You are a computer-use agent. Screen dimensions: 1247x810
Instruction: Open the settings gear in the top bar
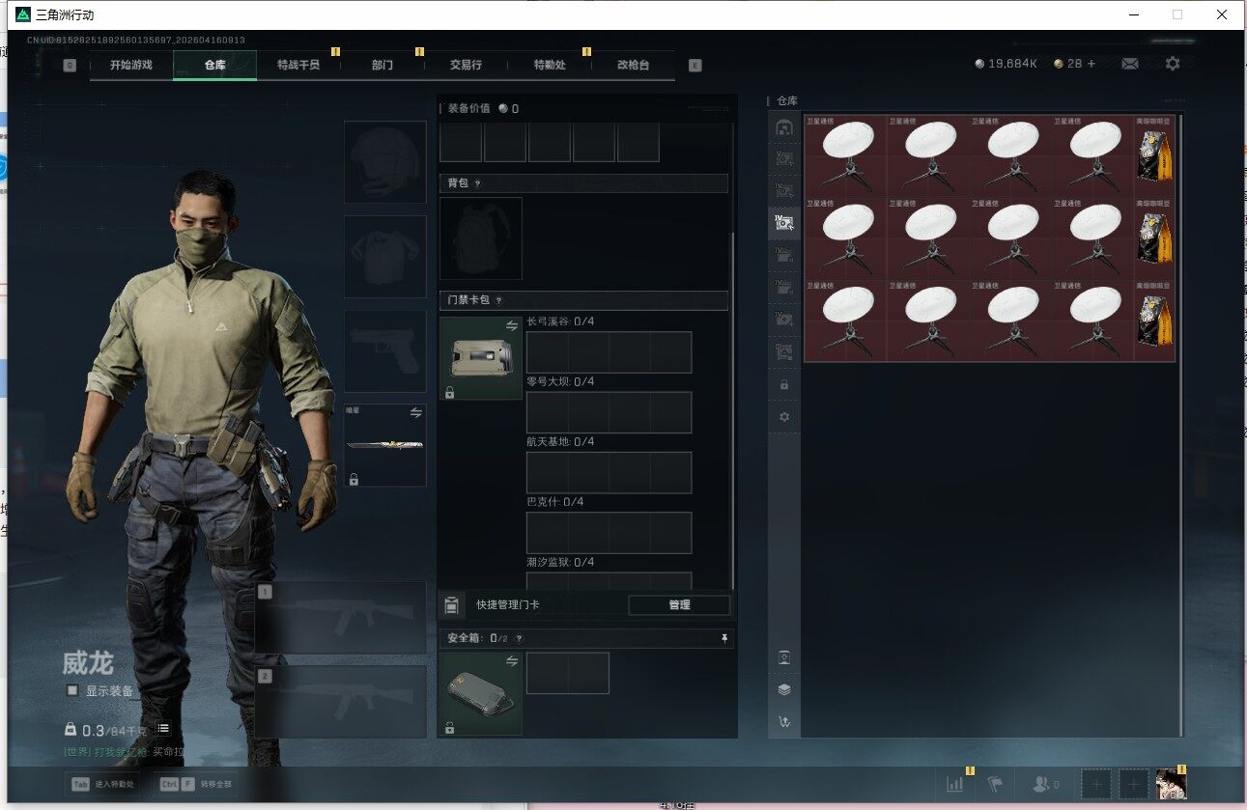(1173, 64)
